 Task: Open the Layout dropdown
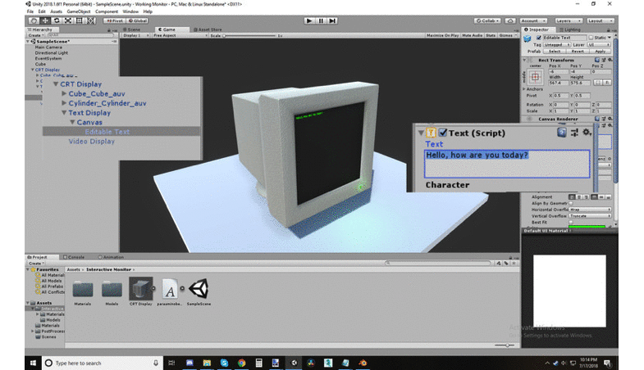tap(600, 20)
